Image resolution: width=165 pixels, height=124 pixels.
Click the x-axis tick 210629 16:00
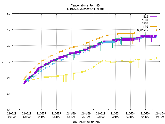[x=56, y=115]
